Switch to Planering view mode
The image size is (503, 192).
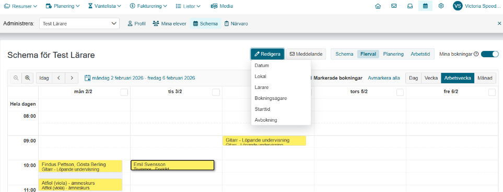[x=393, y=54]
